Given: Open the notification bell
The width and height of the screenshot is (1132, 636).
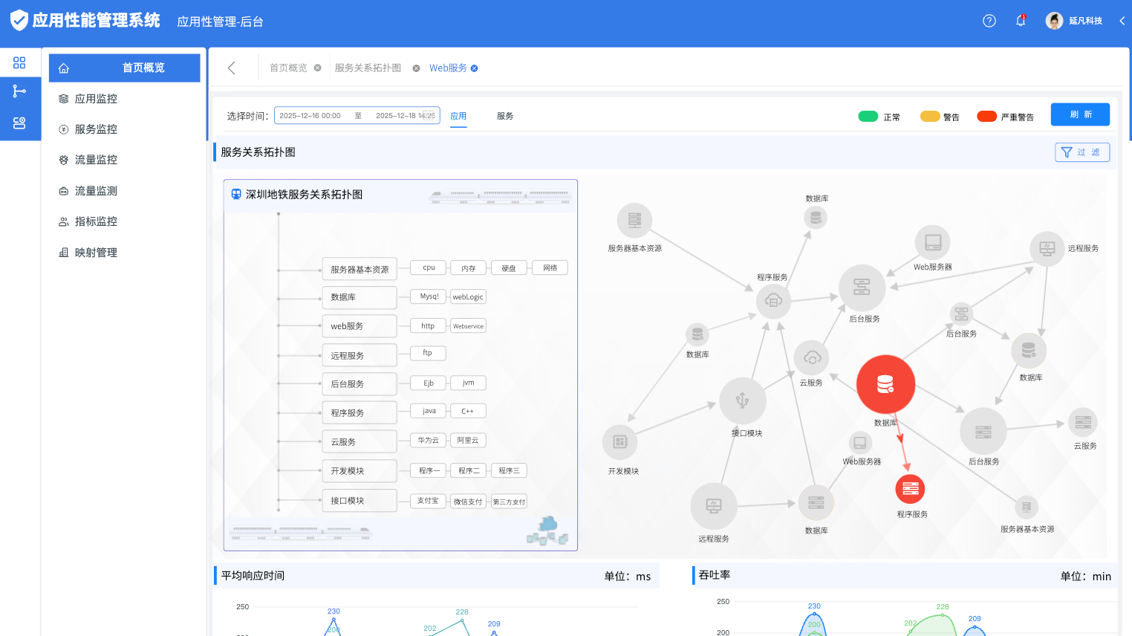Looking at the screenshot, I should [1021, 21].
